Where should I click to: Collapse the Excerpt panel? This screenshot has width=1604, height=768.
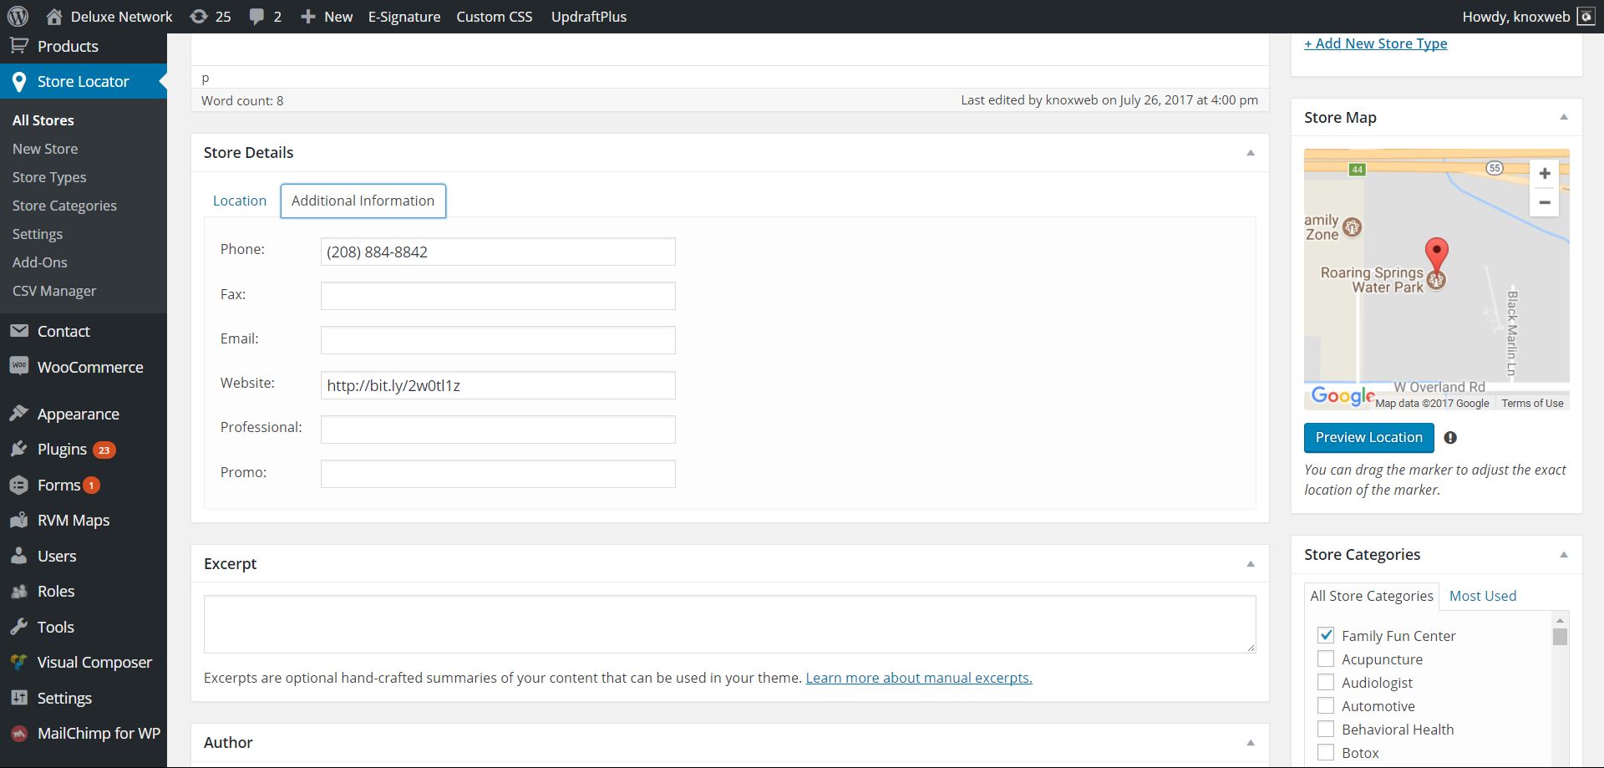1250,564
